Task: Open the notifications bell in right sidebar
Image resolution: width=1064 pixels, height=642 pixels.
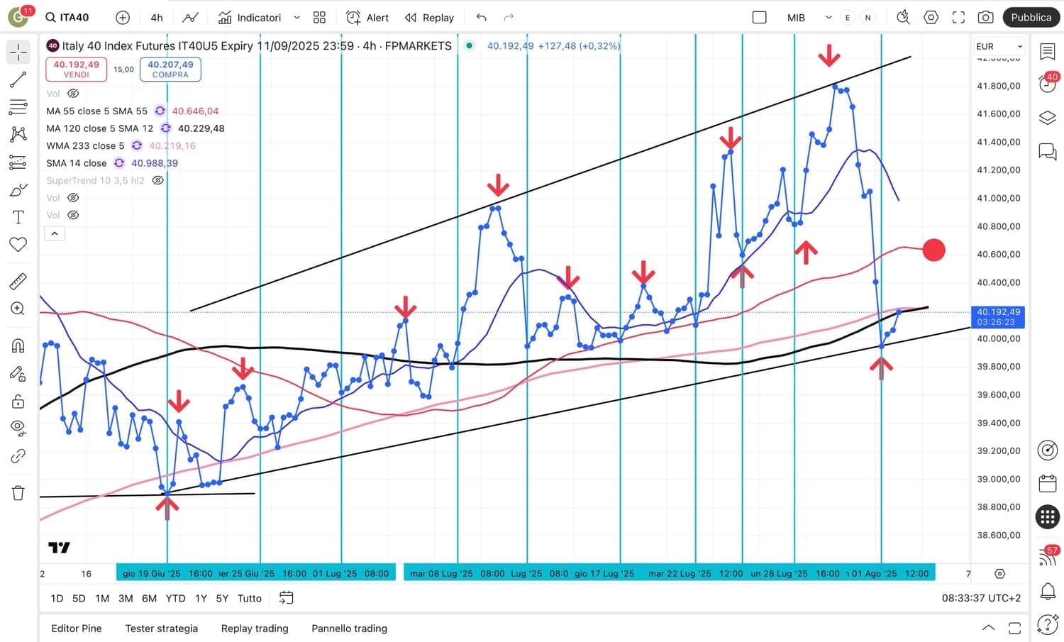Action: [x=1048, y=590]
